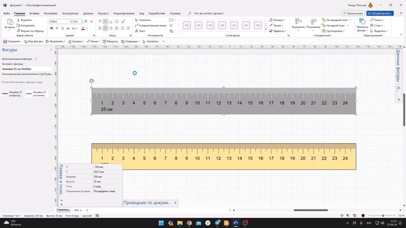Expand the shape styles gallery arrow
Screen dimensions: 406x228
(x=266, y=30)
